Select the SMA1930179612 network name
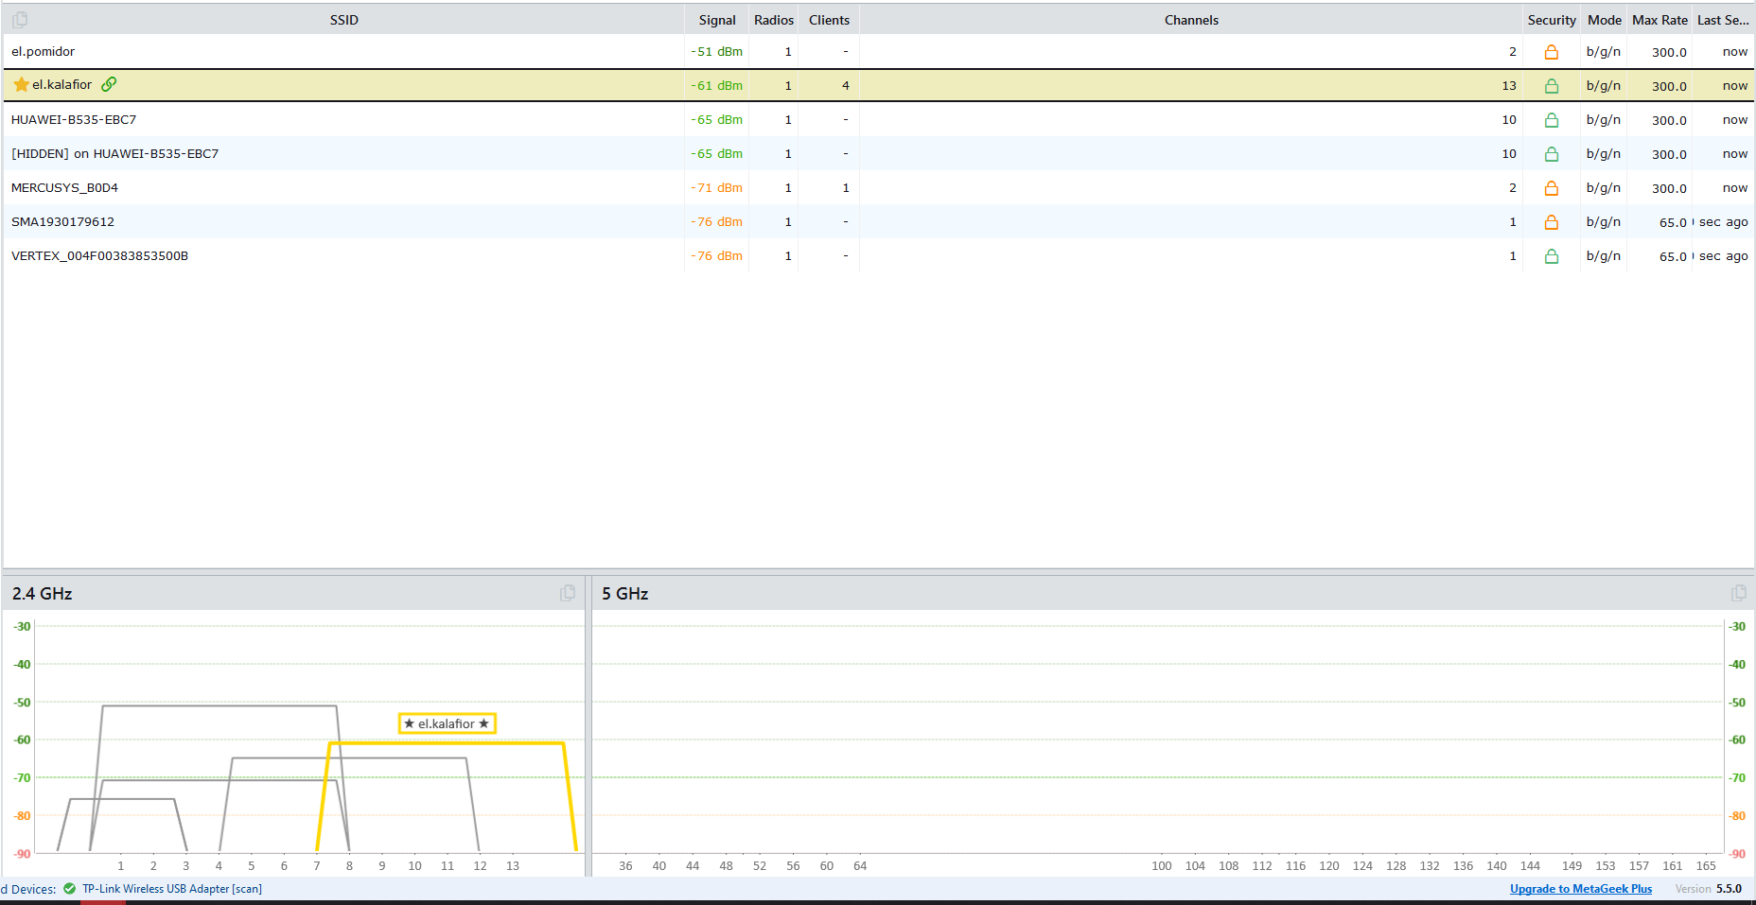1756x905 pixels. [62, 222]
